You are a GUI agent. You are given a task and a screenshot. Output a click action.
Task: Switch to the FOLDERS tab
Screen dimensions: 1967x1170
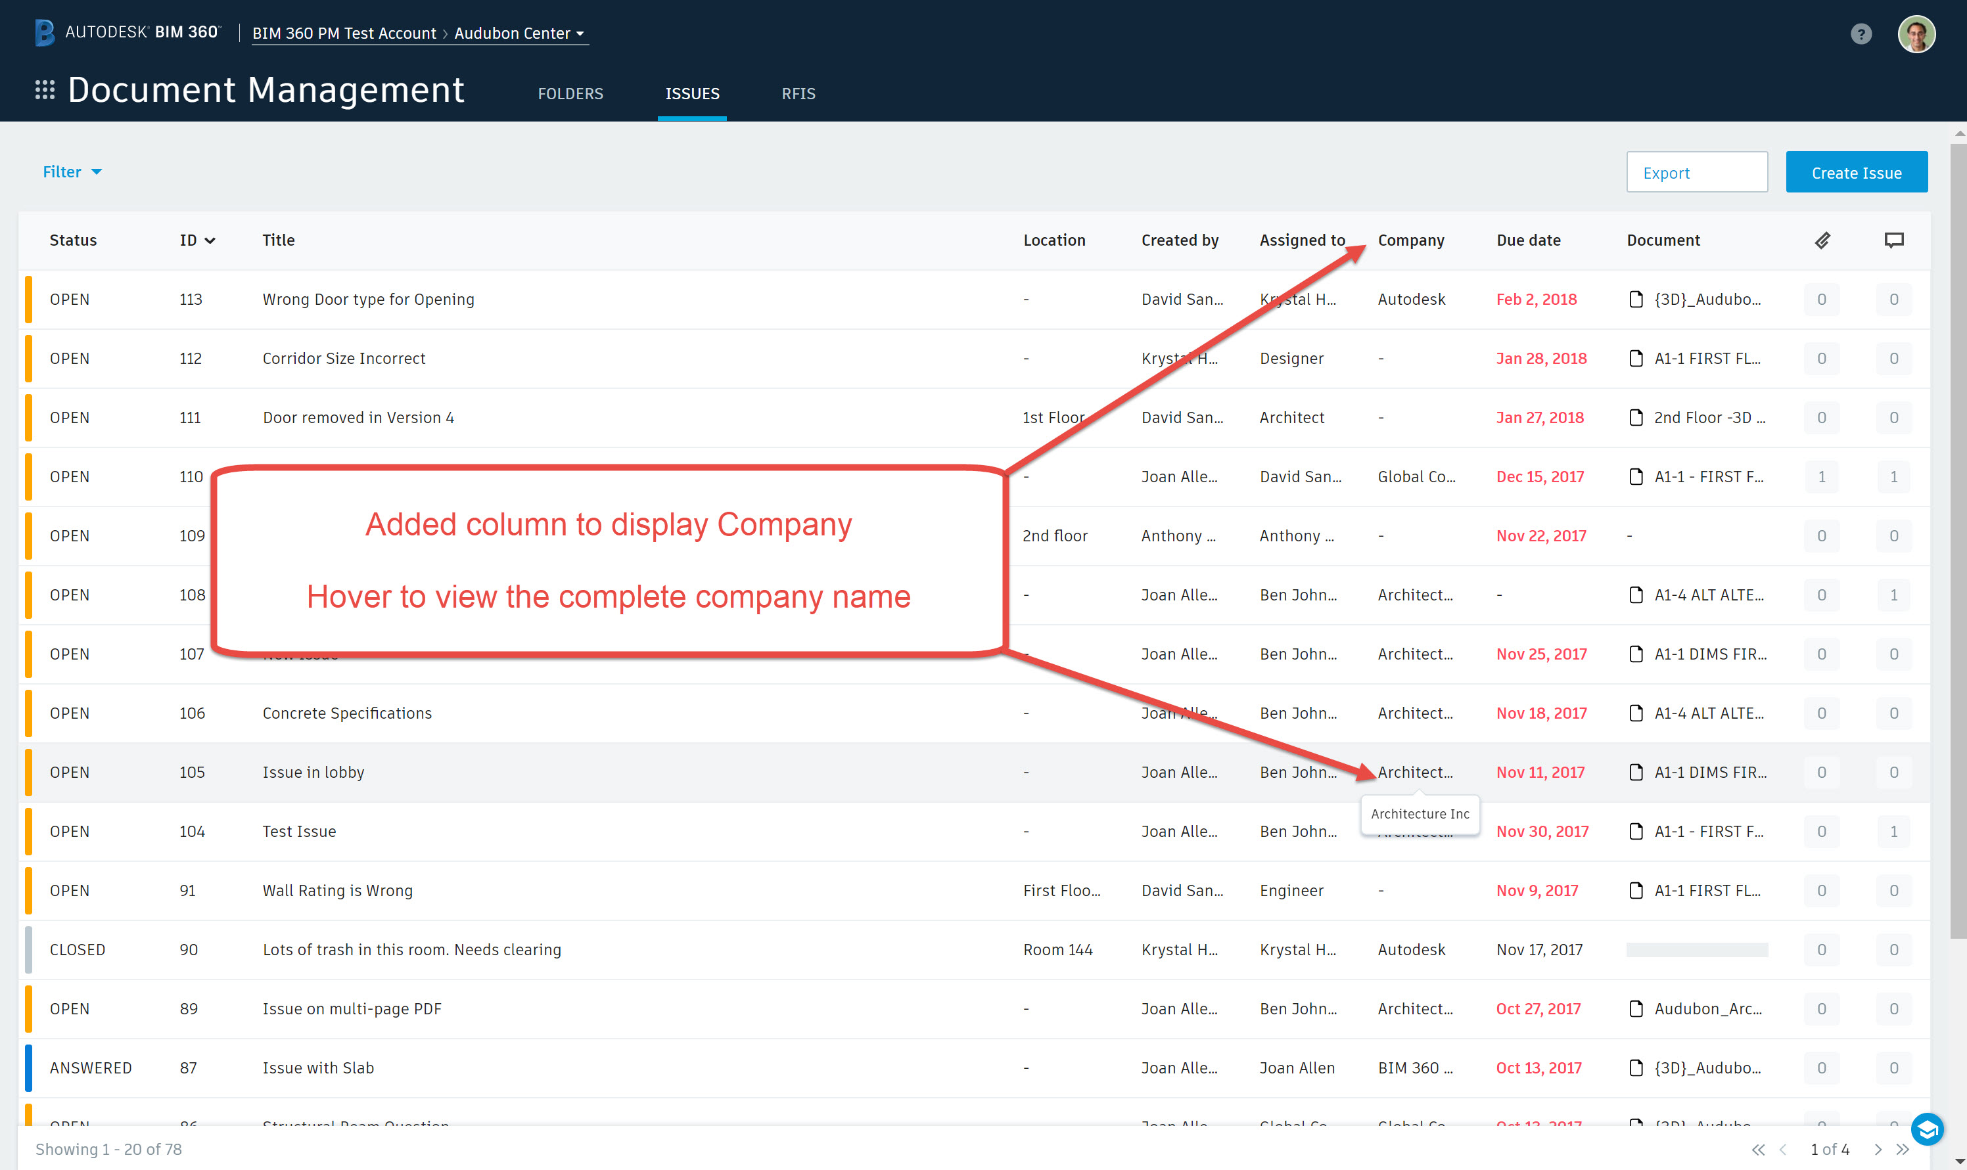pyautogui.click(x=570, y=94)
